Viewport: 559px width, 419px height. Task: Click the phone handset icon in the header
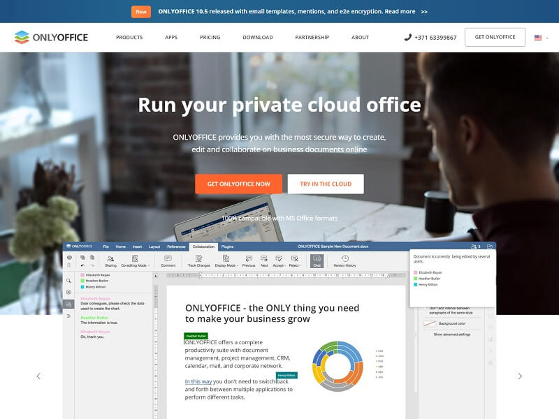click(x=408, y=37)
